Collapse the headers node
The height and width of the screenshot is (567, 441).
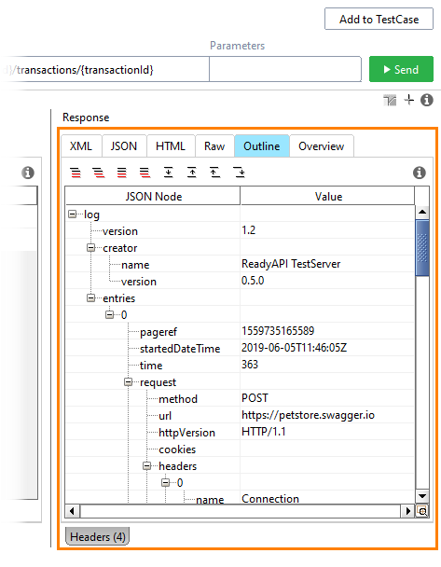(146, 466)
